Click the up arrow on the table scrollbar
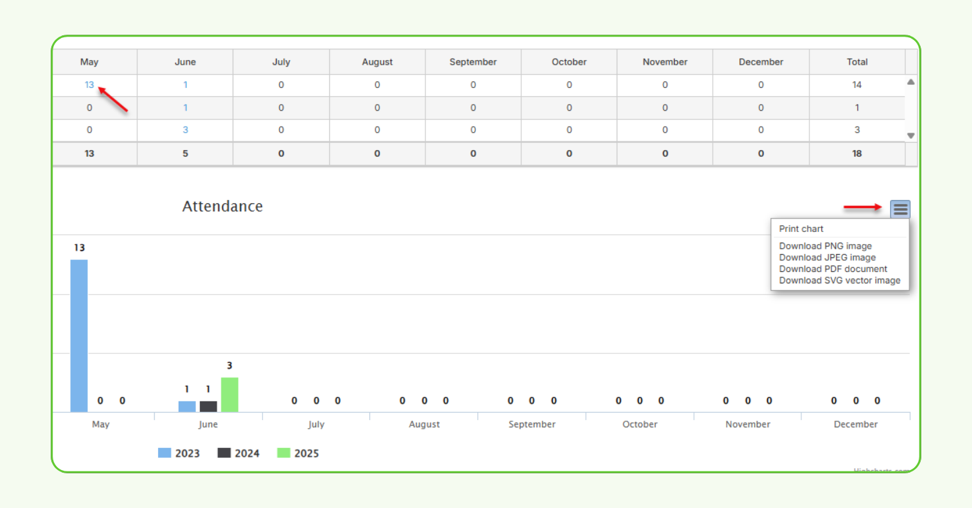Screen dimensions: 972x508 (911, 81)
